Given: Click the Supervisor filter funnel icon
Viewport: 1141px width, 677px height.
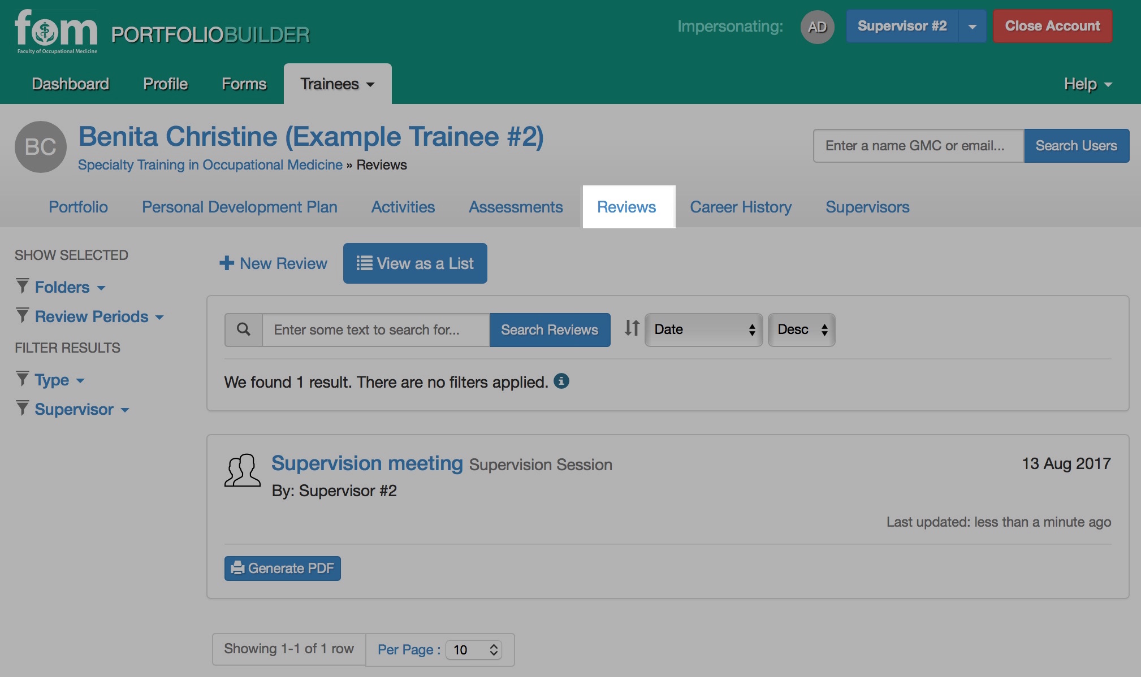Looking at the screenshot, I should [22, 408].
